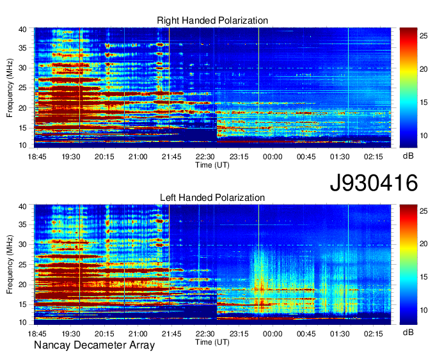Click Frequency (MHz) axis label of Right Handed plot

(10, 88)
